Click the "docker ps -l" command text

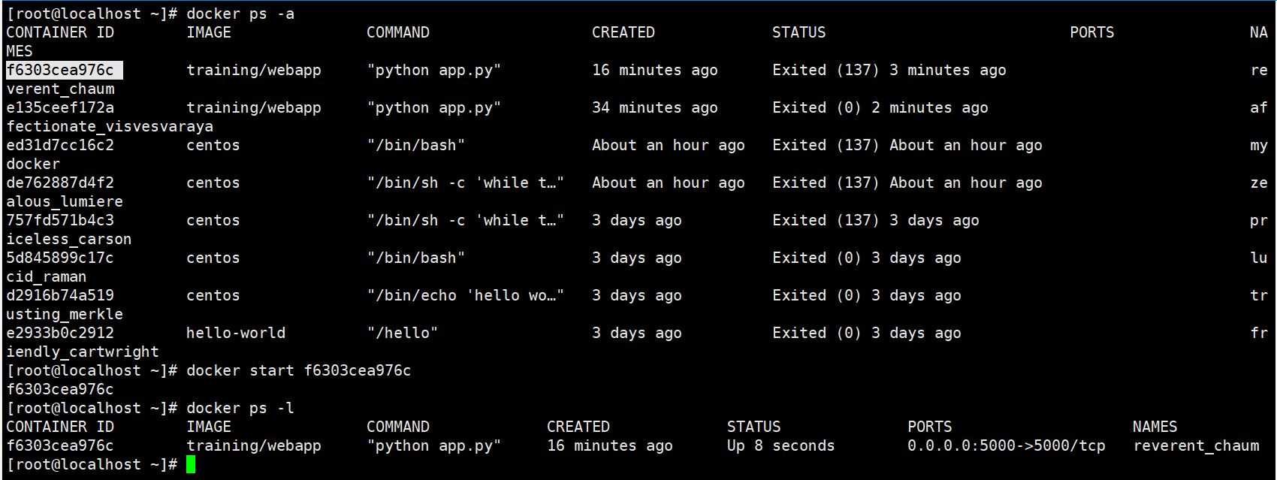point(240,408)
